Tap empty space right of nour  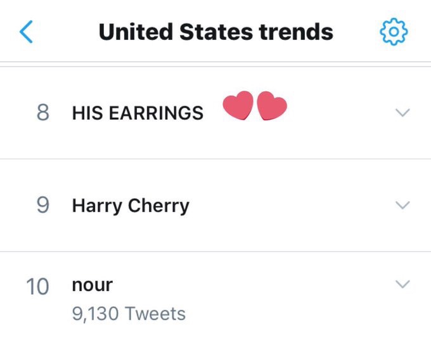point(254,285)
